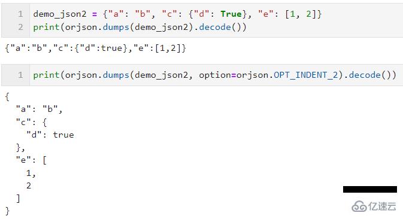Click the output line "c": {
Screen dimensions: 403x219
[x=31, y=122]
